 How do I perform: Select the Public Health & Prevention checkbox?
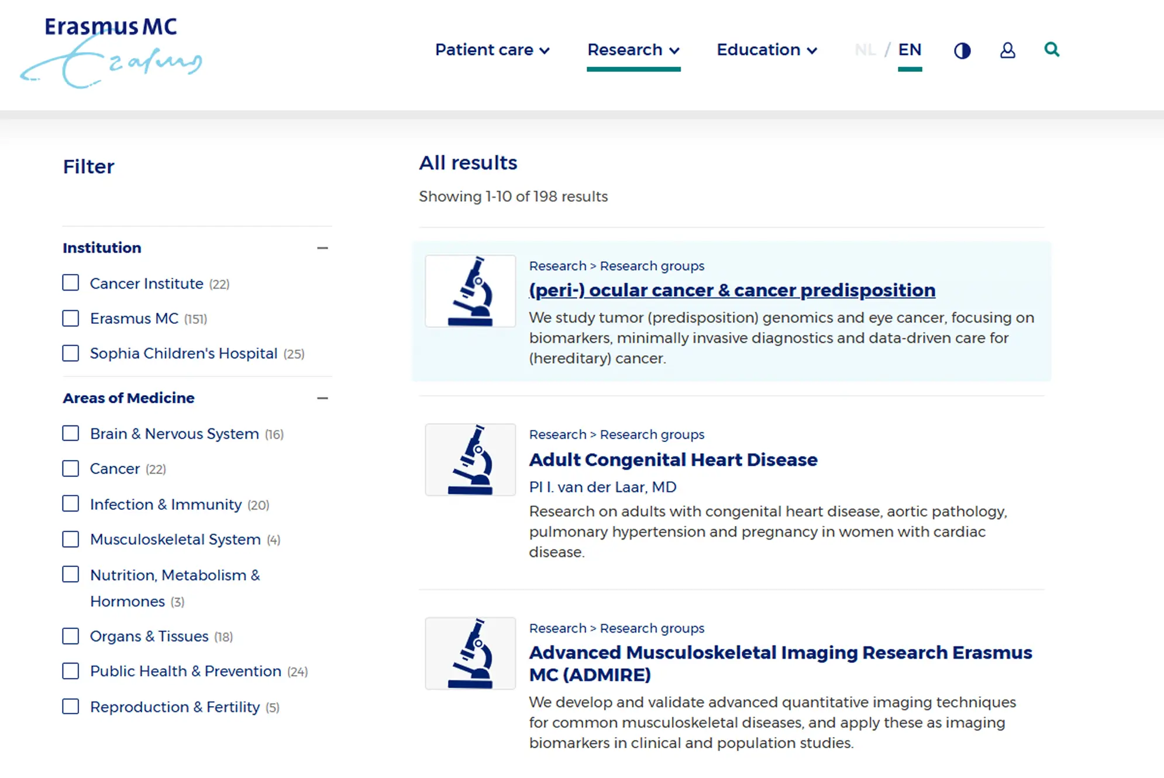(71, 671)
